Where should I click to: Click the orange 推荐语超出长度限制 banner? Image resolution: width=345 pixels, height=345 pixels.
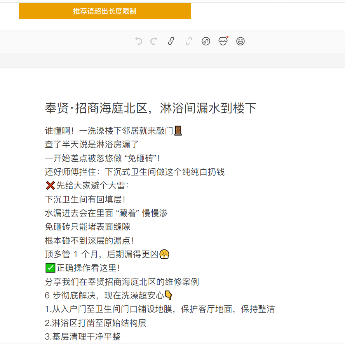click(x=105, y=11)
